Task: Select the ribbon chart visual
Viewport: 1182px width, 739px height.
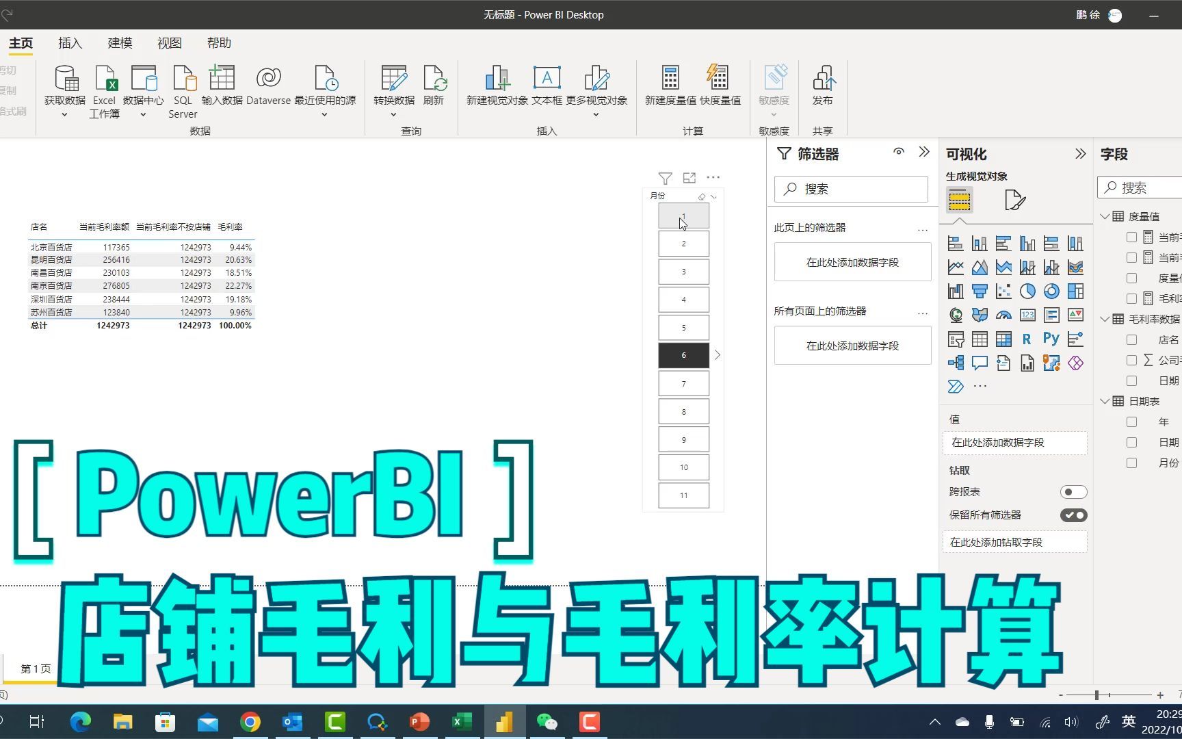Action: click(x=1075, y=268)
